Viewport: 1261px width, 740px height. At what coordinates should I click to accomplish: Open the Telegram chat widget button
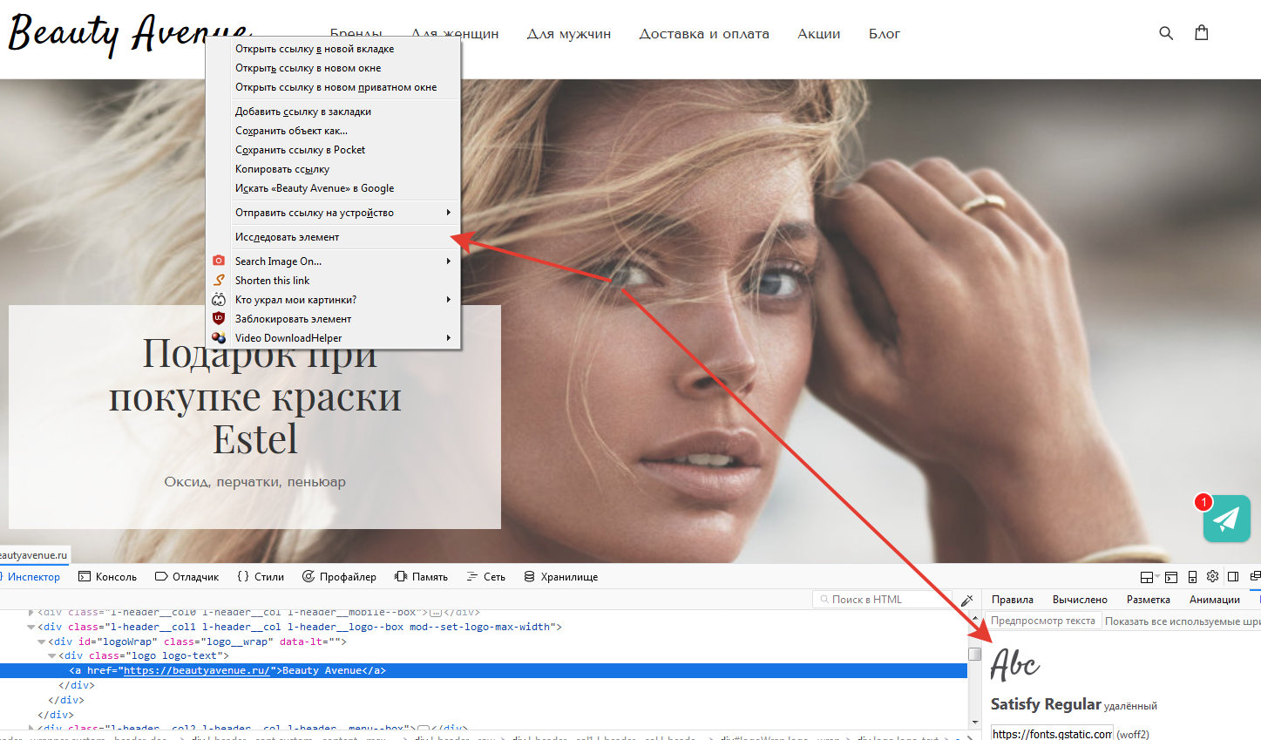click(x=1226, y=519)
